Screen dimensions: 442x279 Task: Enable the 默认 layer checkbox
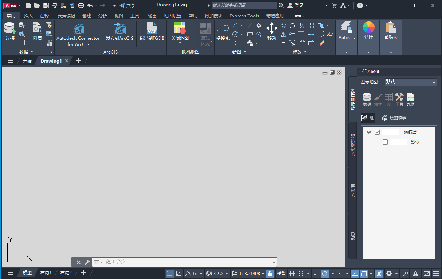tap(385, 142)
